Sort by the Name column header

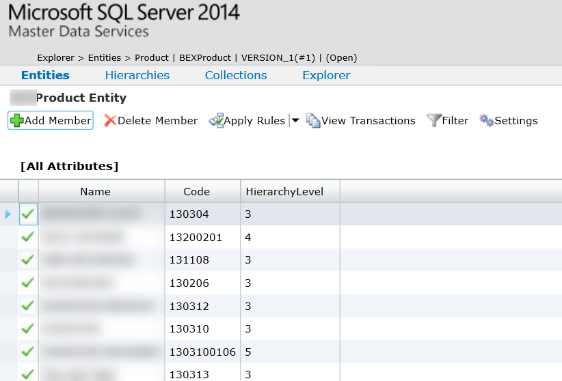tap(102, 192)
